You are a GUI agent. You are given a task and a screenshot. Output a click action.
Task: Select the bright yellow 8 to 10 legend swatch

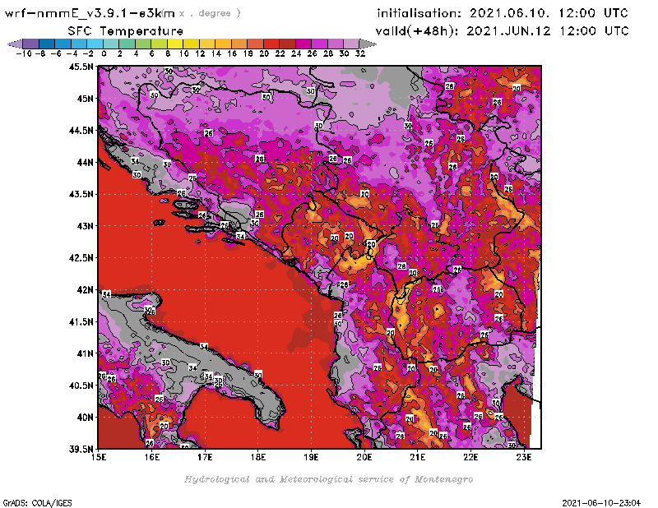point(175,44)
